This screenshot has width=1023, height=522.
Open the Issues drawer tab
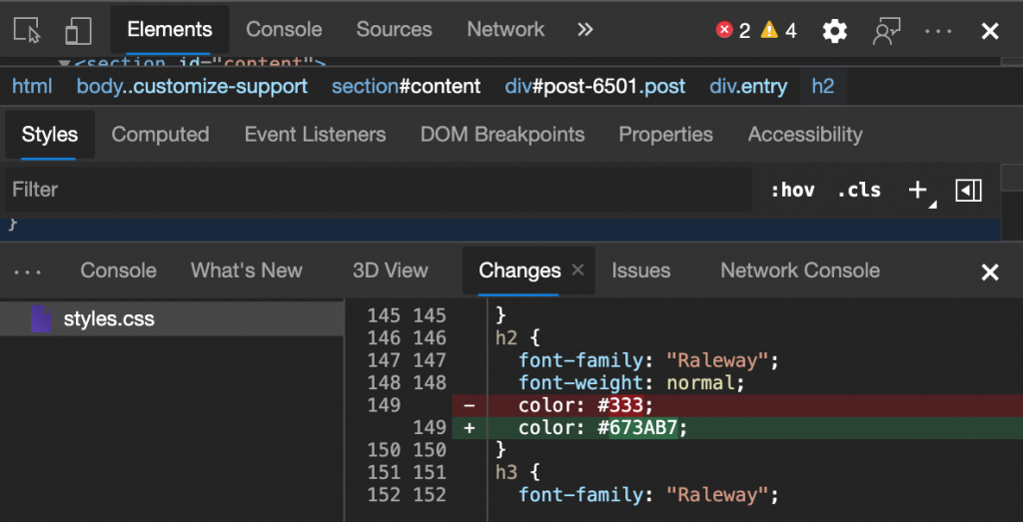pos(640,270)
